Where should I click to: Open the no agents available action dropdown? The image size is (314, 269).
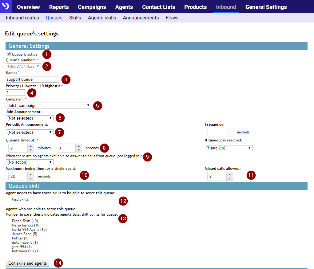click(x=30, y=162)
